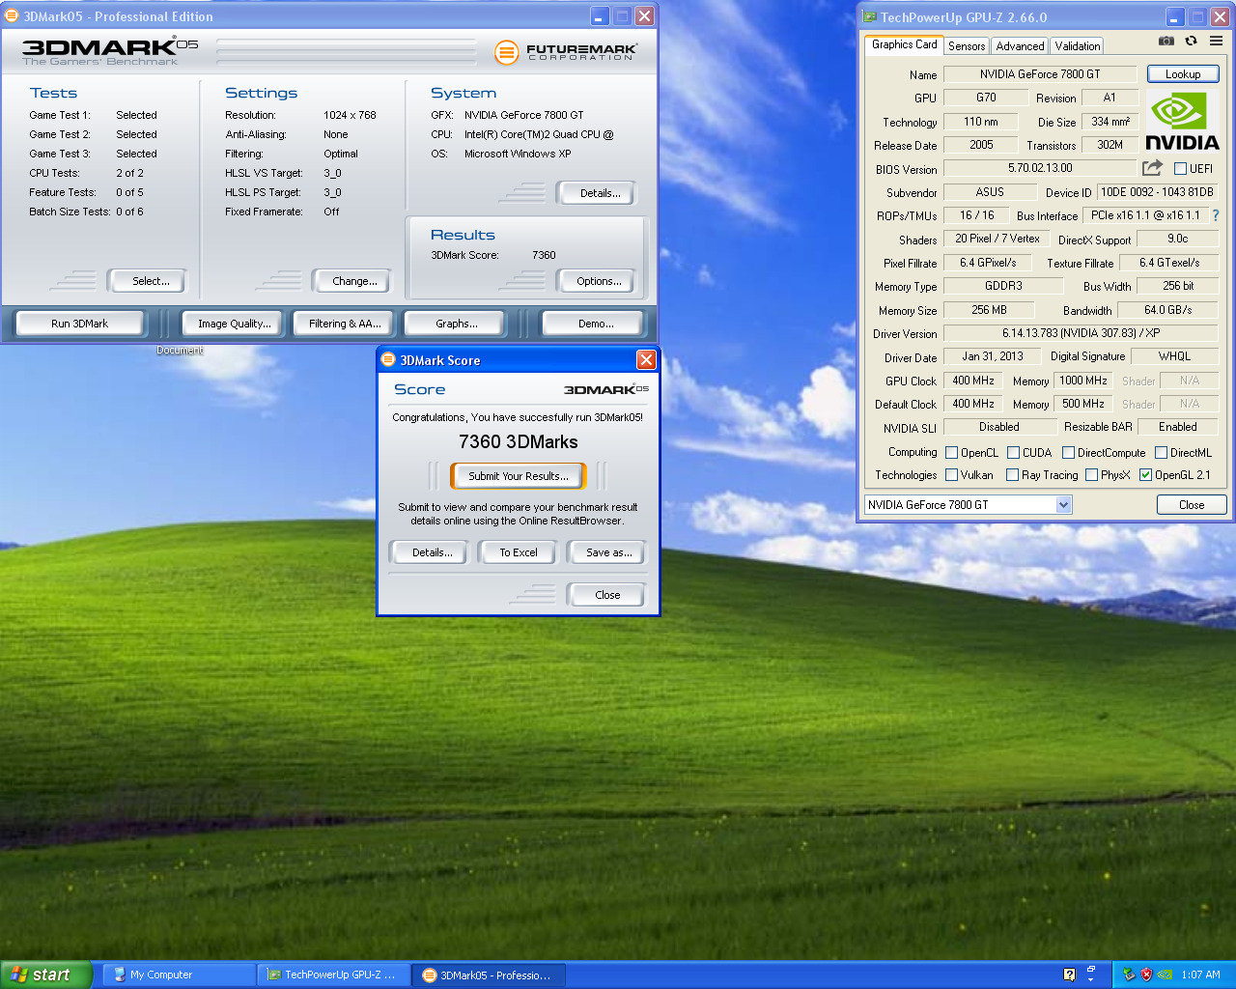Close the 3DMark Score dialog with X

(646, 359)
